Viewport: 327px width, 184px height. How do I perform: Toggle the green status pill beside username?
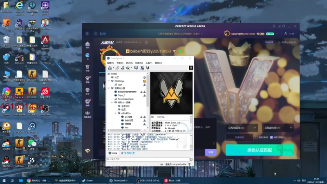(270, 34)
